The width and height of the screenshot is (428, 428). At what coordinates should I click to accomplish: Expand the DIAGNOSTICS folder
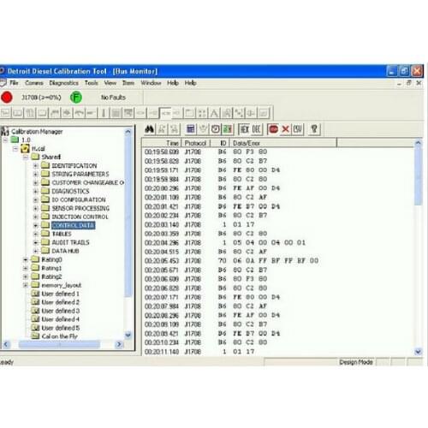click(36, 191)
